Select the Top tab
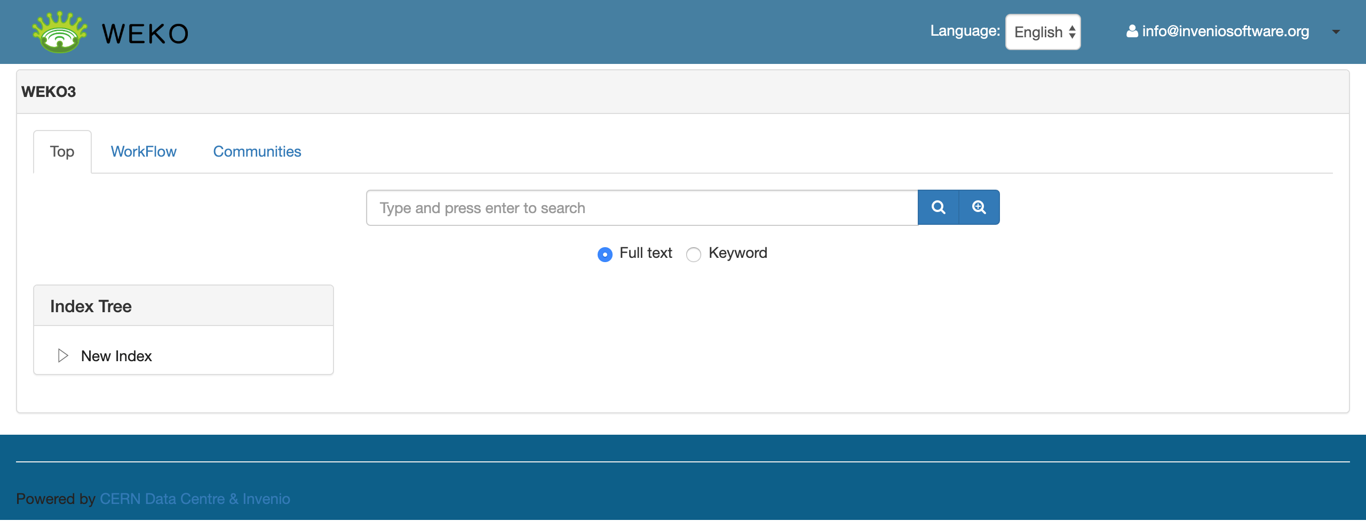This screenshot has height=529, width=1366. 62,152
